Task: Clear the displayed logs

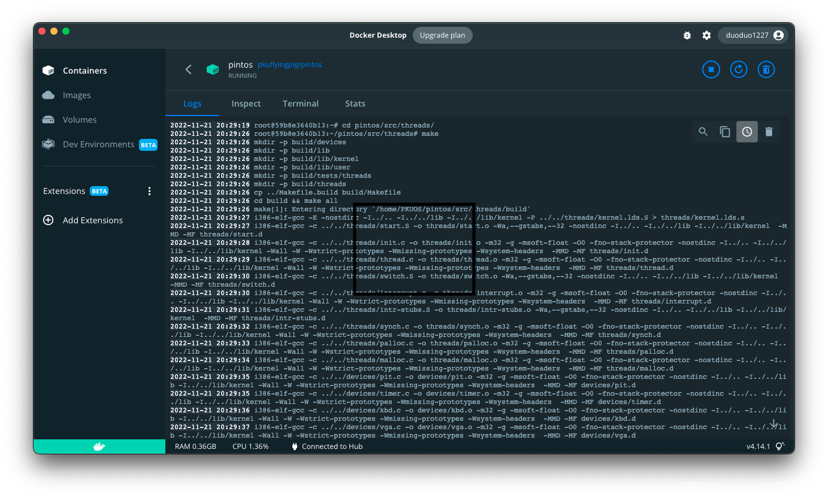Action: click(x=769, y=132)
